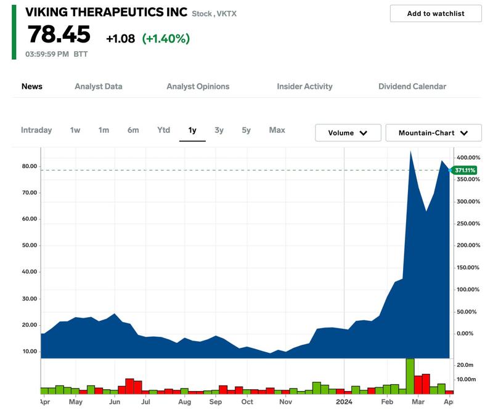Click the Add to watchlist button
Image resolution: width=493 pixels, height=415 pixels.
tap(436, 14)
